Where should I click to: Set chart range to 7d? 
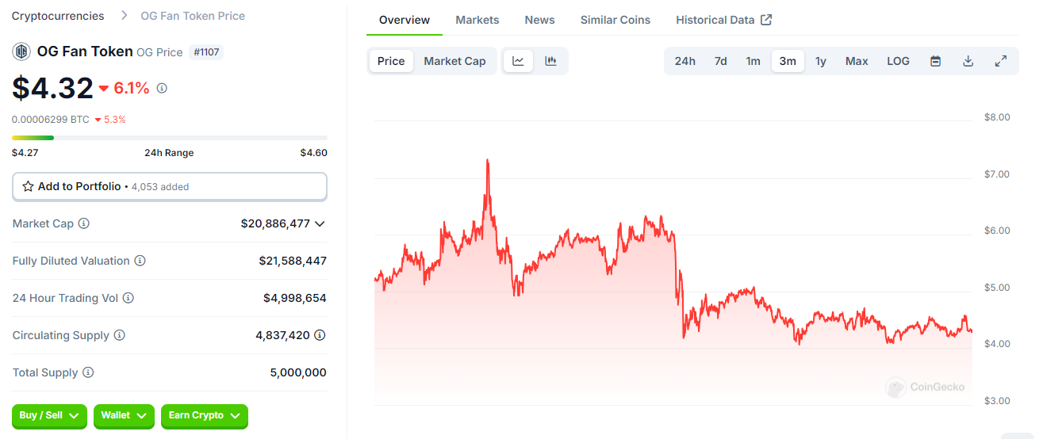[721, 61]
